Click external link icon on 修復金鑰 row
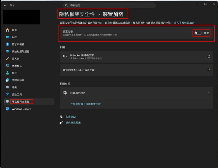218x168 pixels. point(209,70)
